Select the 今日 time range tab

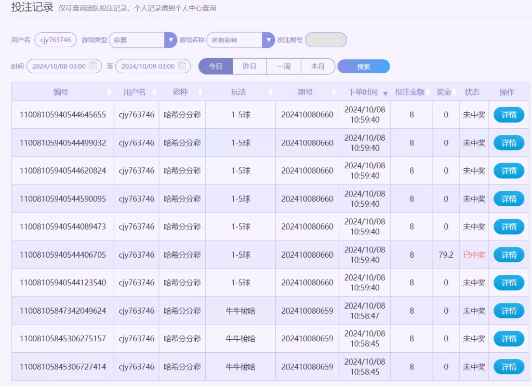(216, 66)
